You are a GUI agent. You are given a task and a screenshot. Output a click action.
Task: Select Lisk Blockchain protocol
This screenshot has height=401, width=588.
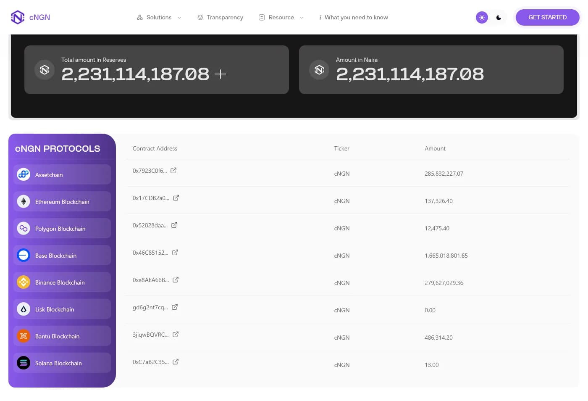click(62, 309)
